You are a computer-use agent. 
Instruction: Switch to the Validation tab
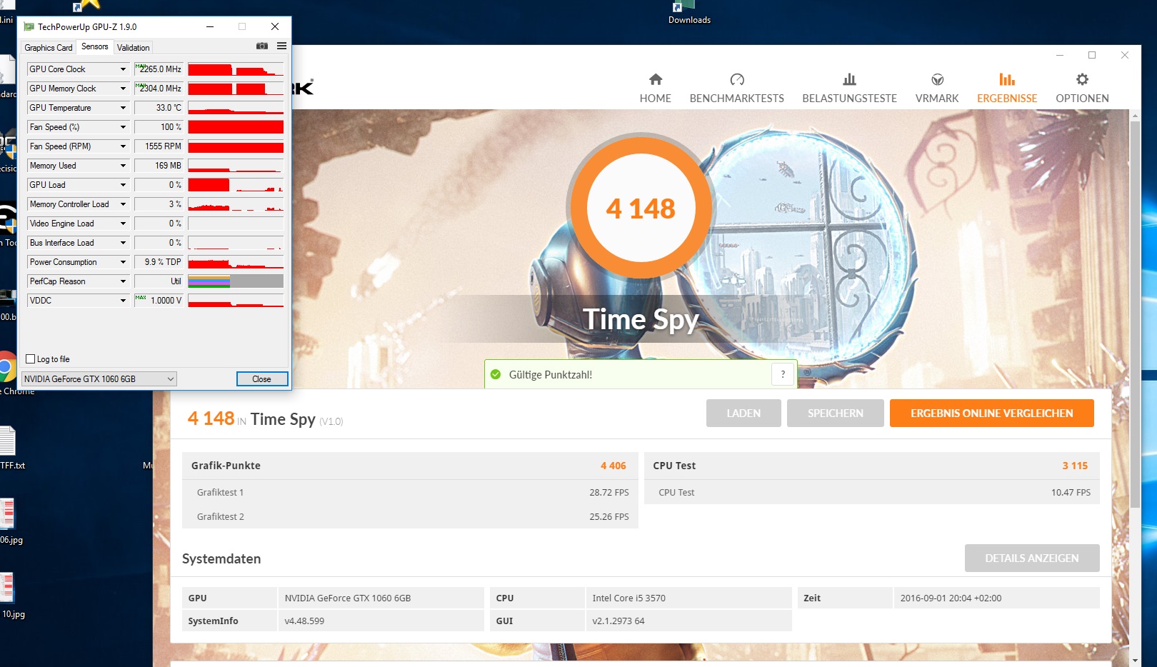(134, 48)
